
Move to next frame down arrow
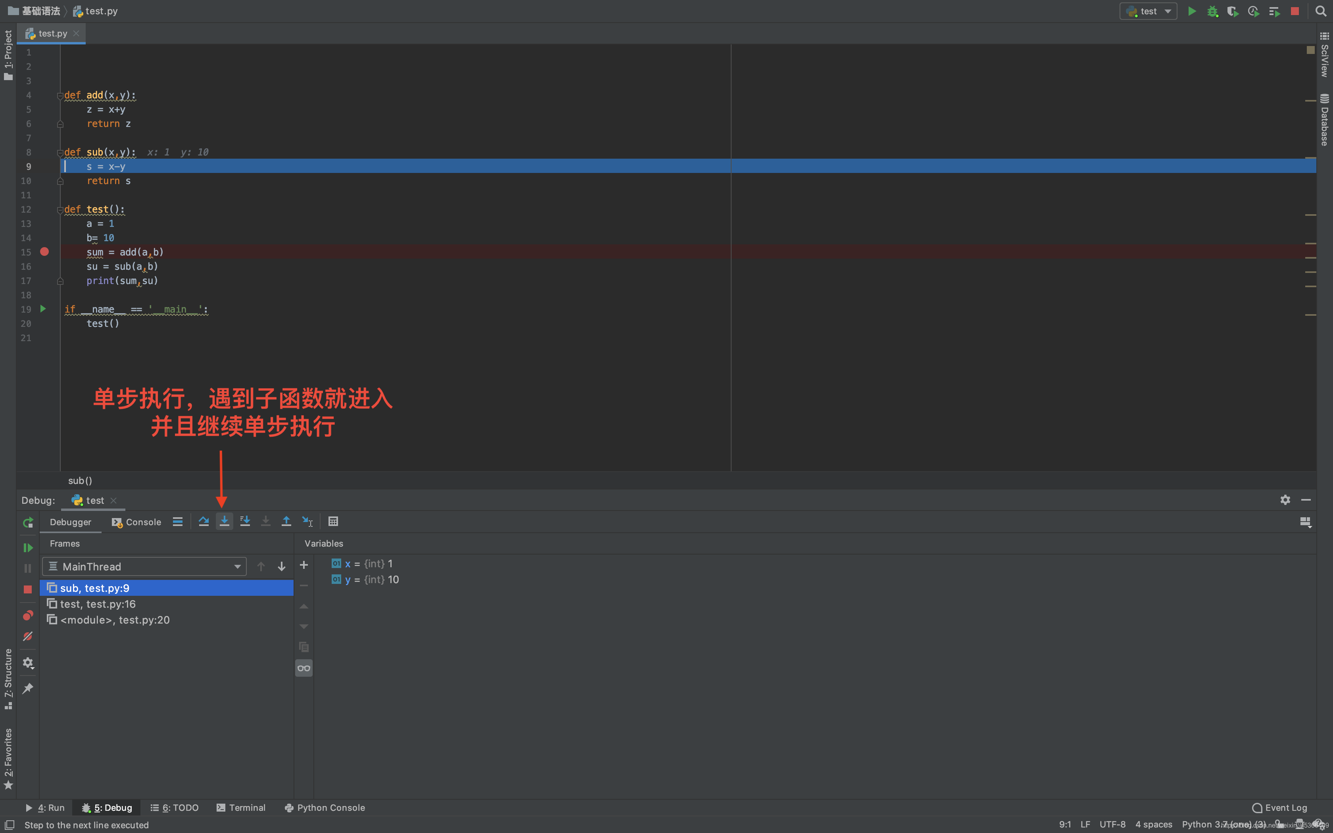[281, 566]
